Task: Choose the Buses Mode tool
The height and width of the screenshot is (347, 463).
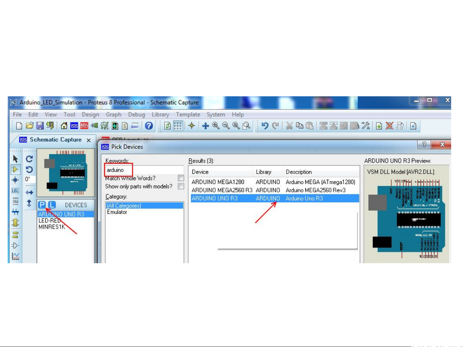Action: [15, 212]
